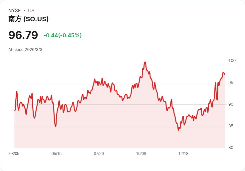Click the 100 price label on y-axis

(232, 61)
